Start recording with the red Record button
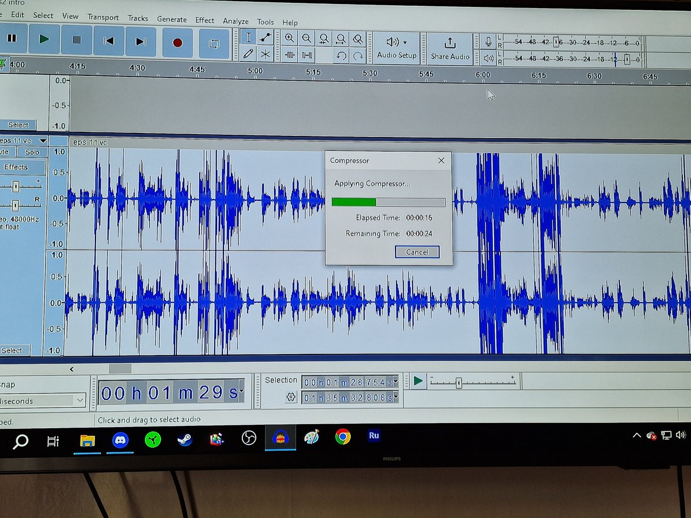This screenshot has height=518, width=691. (177, 42)
